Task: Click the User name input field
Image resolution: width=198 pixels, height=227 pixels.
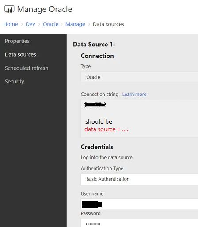Action: coord(139,204)
